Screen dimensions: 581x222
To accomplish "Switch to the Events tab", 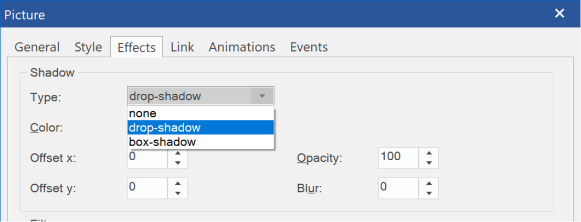I will point(309,47).
